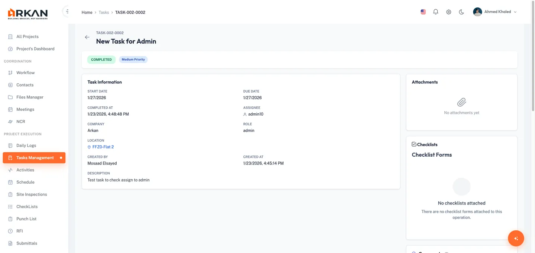This screenshot has width=535, height=253.
Task: Click the notification bell
Action: pyautogui.click(x=435, y=11)
